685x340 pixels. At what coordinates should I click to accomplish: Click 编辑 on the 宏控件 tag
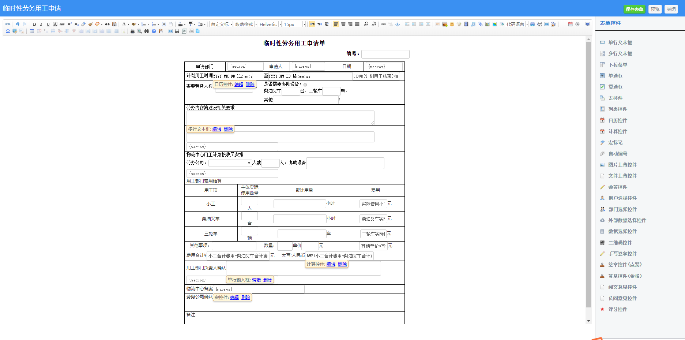point(234,297)
